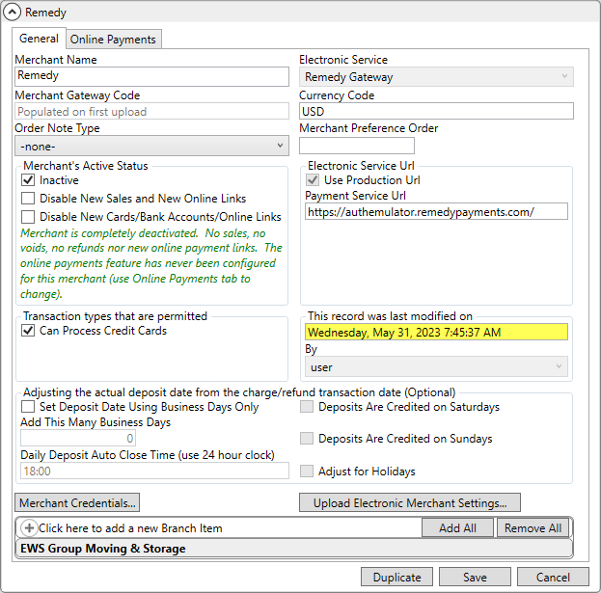Open Merchant Credentials dialog

(77, 502)
